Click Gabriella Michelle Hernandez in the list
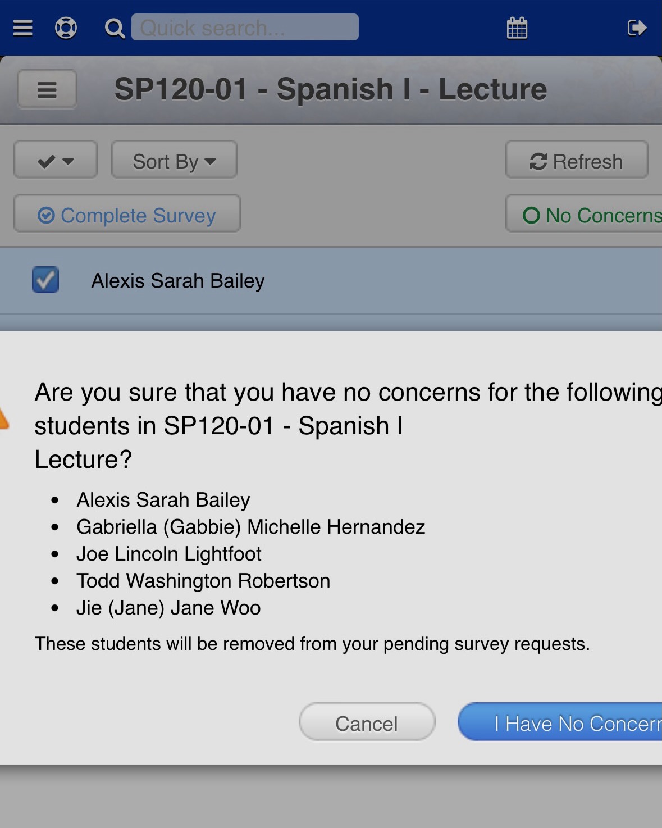Viewport: 662px width, 828px height. [x=250, y=527]
